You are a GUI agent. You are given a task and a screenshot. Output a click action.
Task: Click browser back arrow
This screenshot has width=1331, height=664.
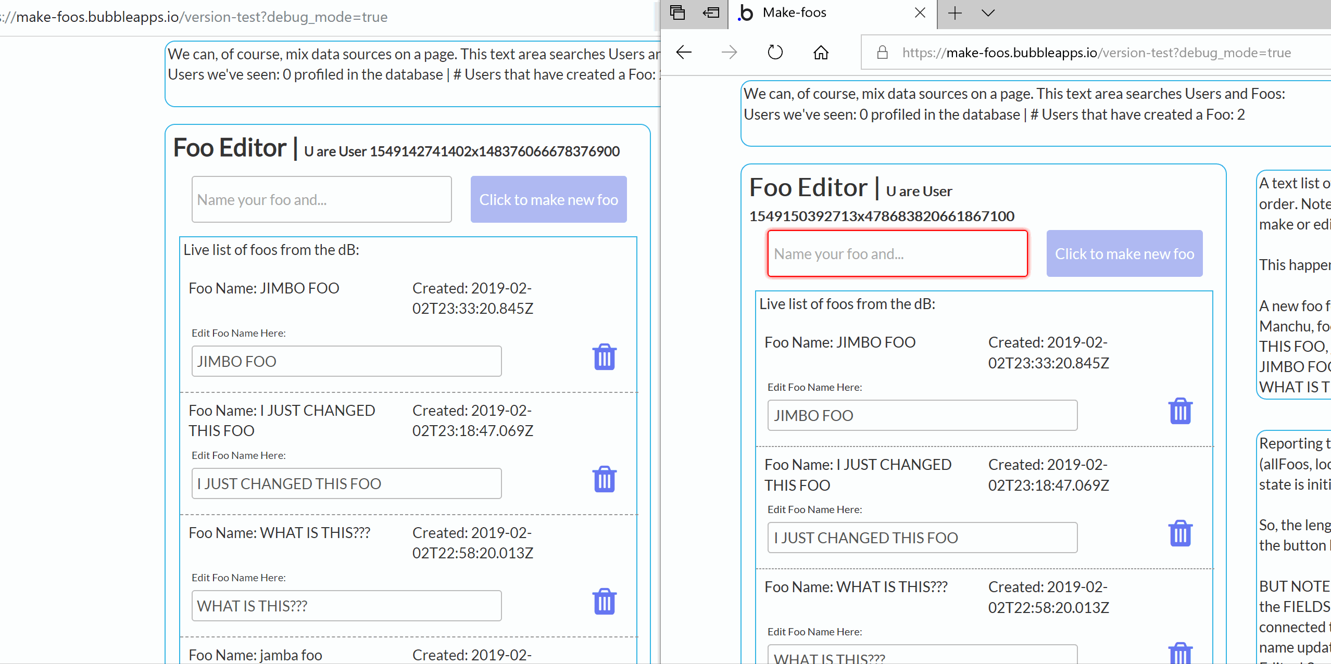pyautogui.click(x=684, y=52)
